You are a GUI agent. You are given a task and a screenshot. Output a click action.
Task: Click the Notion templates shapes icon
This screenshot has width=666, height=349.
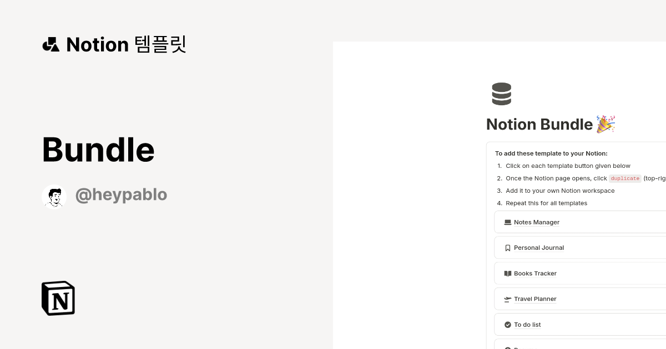(51, 44)
